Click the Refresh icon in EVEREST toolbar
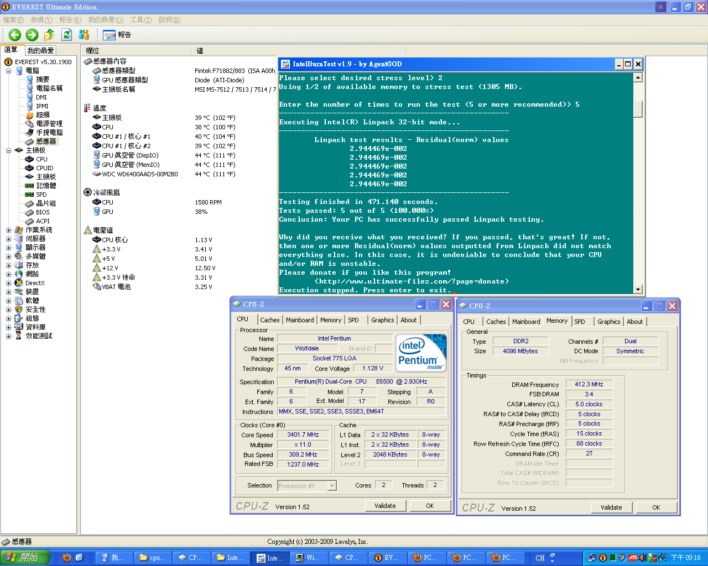Screen dimensions: 708x566 click(x=66, y=35)
